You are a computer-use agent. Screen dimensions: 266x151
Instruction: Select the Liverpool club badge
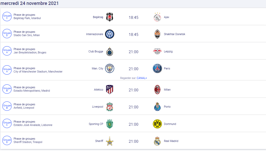110,107
